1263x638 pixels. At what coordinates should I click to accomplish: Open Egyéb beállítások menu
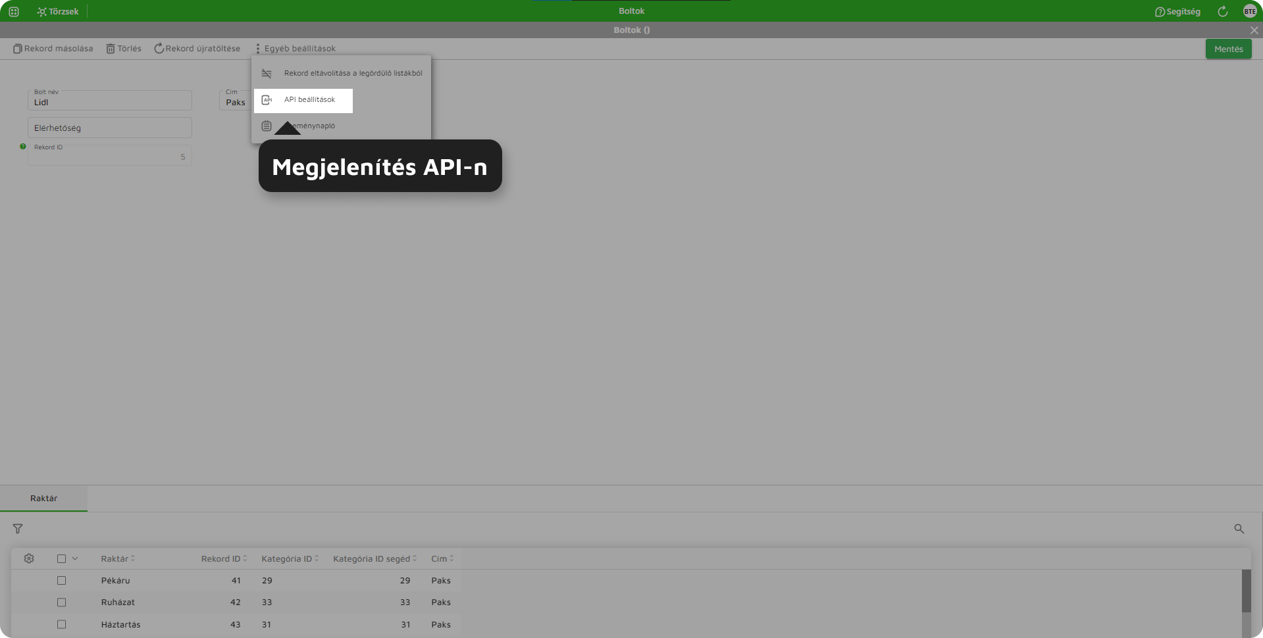[x=296, y=49]
